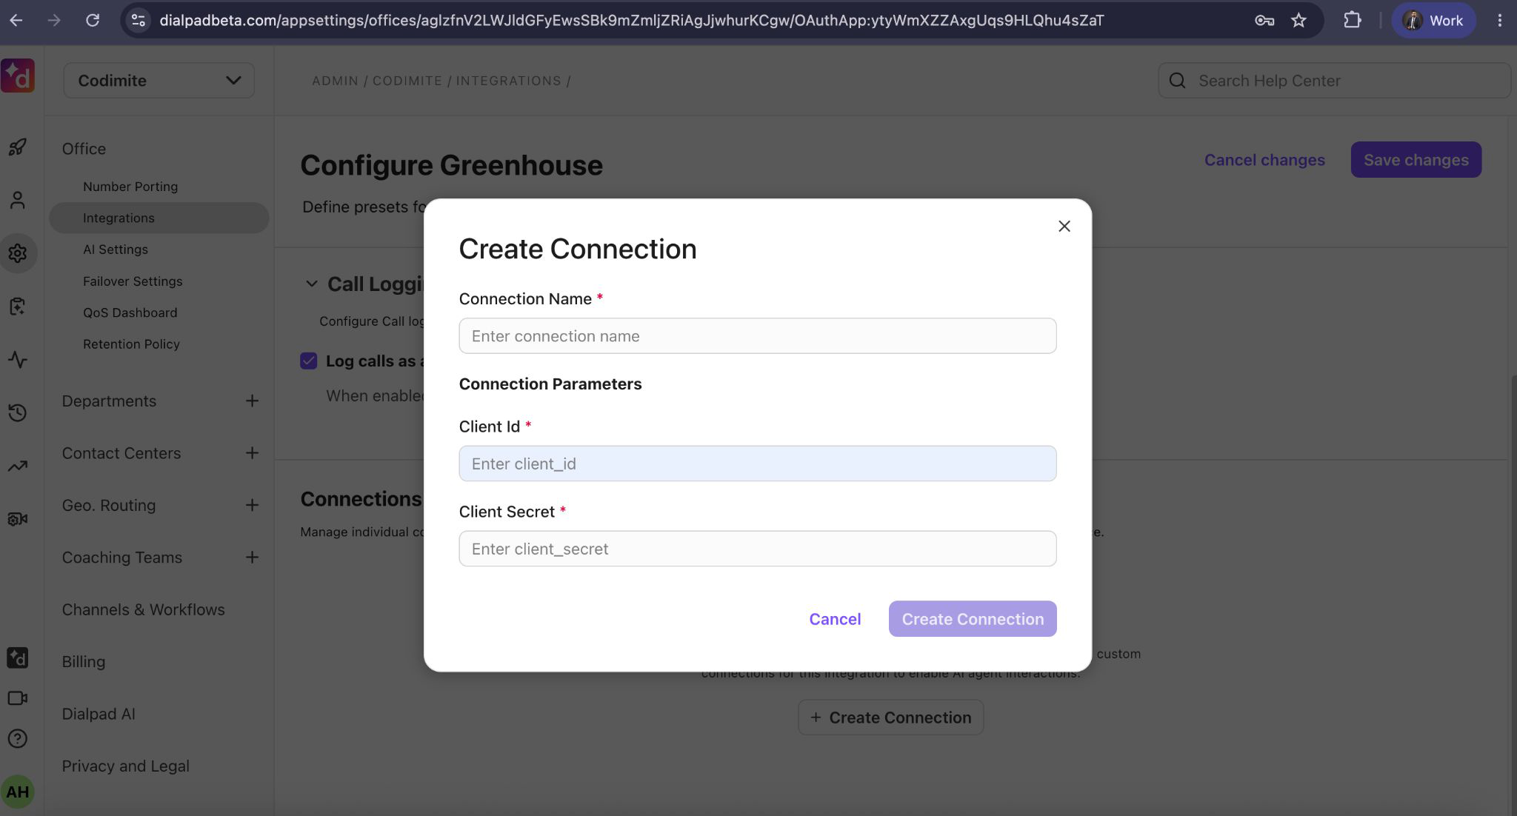The height and width of the screenshot is (816, 1517).
Task: Open the AH user avatar
Action: [18, 792]
